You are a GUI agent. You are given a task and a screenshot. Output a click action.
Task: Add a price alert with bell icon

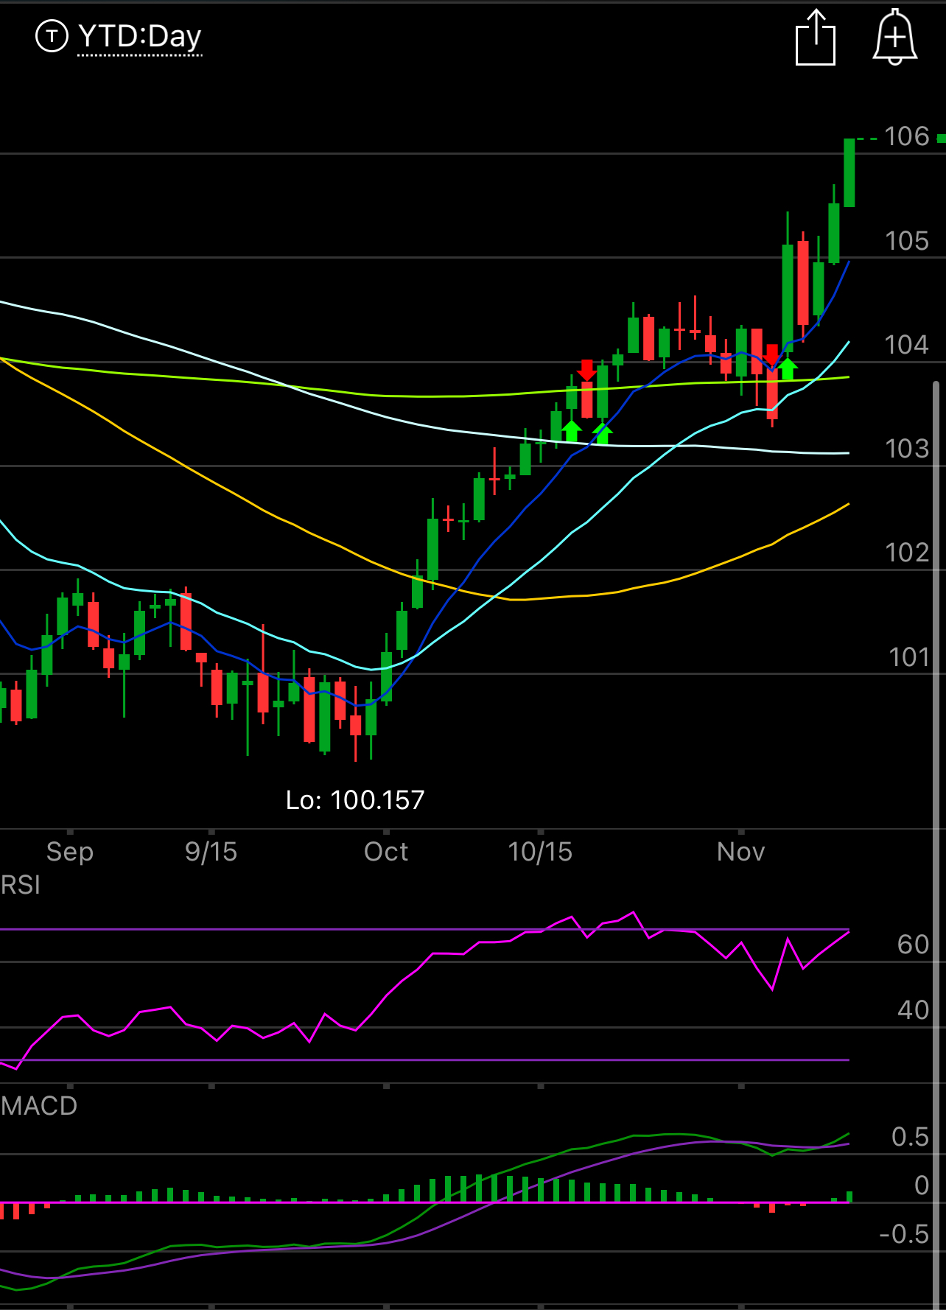click(894, 38)
